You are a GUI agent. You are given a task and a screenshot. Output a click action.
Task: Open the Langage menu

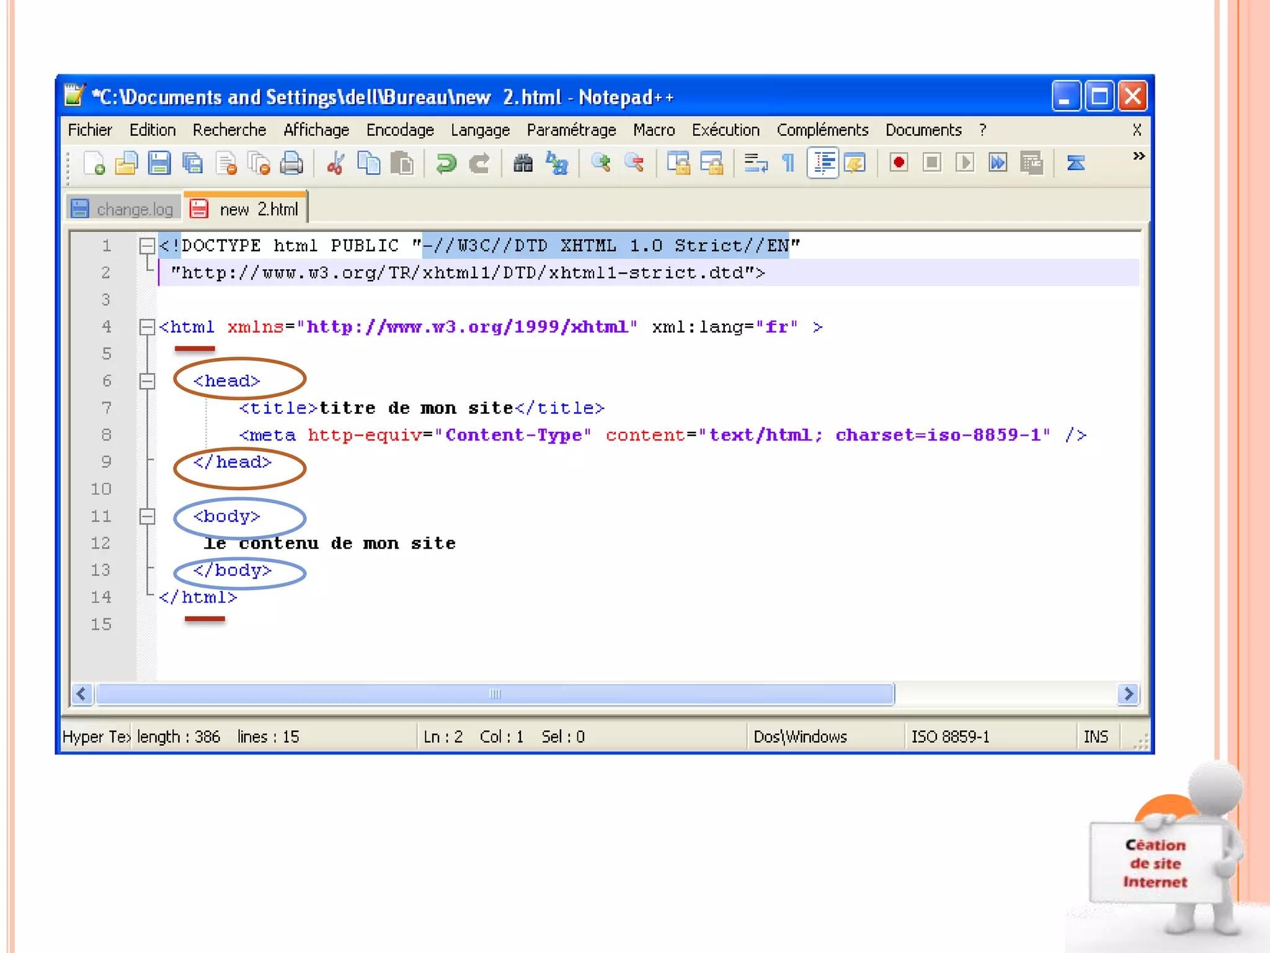coord(480,130)
